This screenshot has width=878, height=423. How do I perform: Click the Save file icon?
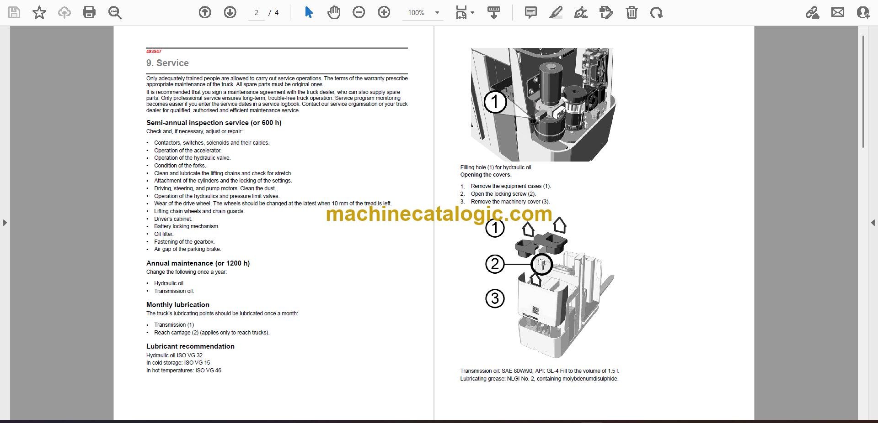pos(14,12)
